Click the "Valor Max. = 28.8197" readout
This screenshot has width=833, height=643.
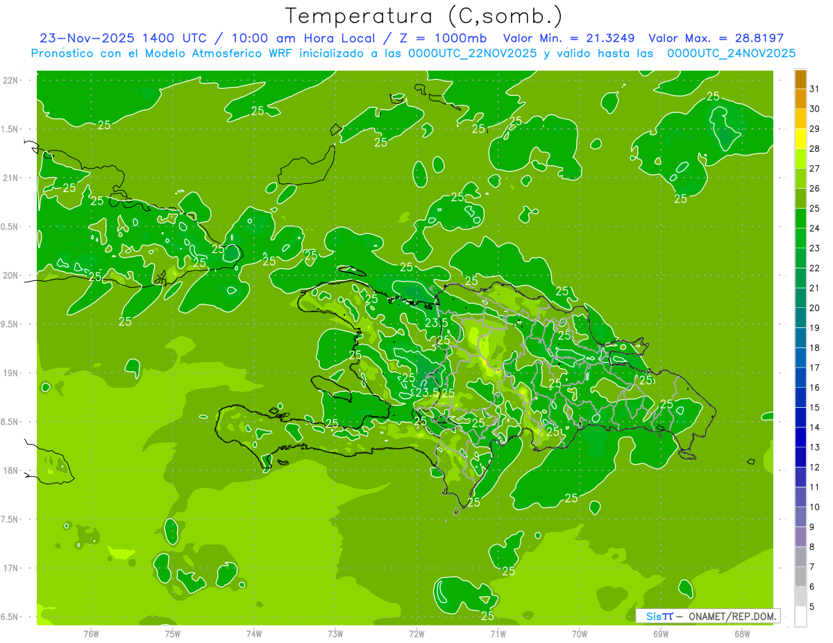[x=716, y=38]
